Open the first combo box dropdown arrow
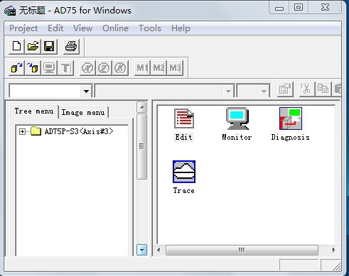 coord(86,91)
